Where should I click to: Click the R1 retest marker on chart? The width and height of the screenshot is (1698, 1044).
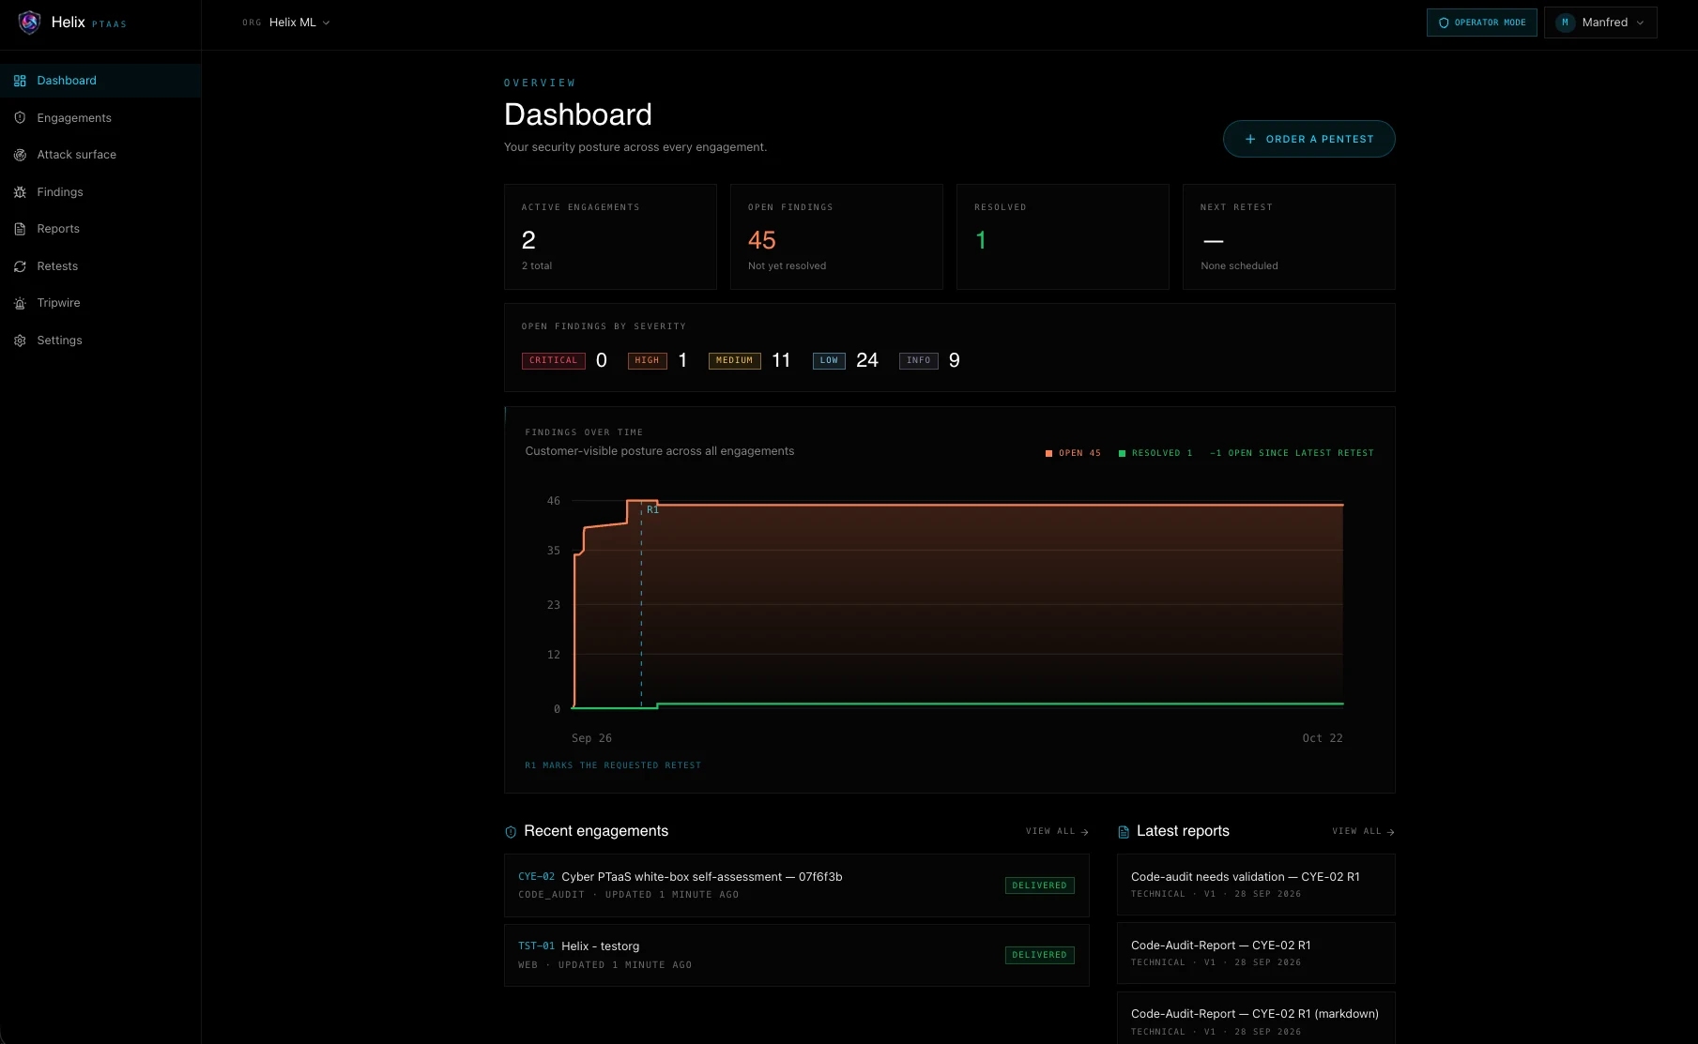tap(652, 510)
